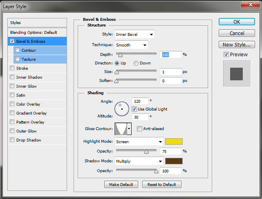Select the Down direction radio button
The image size is (262, 199).
pos(136,63)
